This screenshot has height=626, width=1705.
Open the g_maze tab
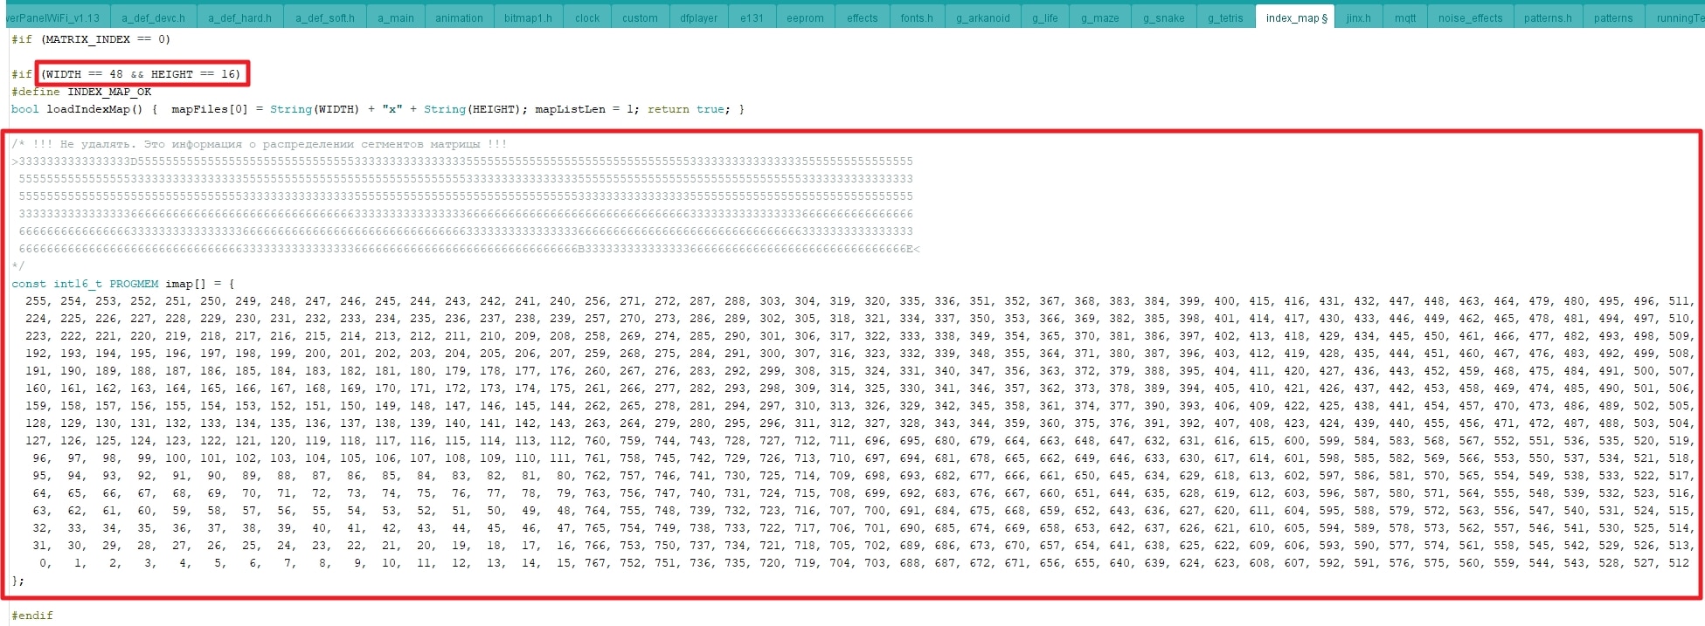point(1099,17)
